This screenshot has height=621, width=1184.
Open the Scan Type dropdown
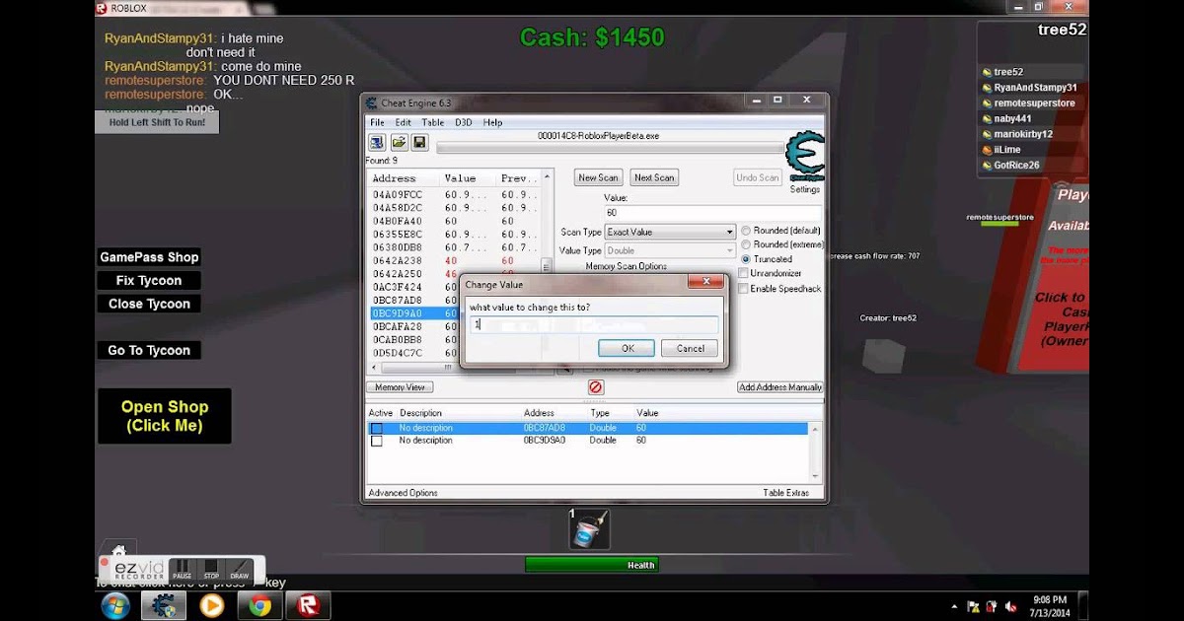coord(670,232)
